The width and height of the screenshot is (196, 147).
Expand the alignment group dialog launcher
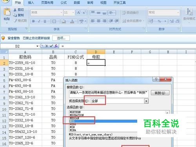pyautogui.click(x=144, y=29)
